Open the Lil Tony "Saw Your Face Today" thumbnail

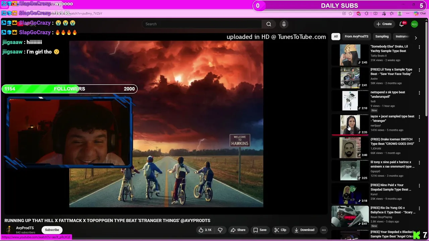350,78
